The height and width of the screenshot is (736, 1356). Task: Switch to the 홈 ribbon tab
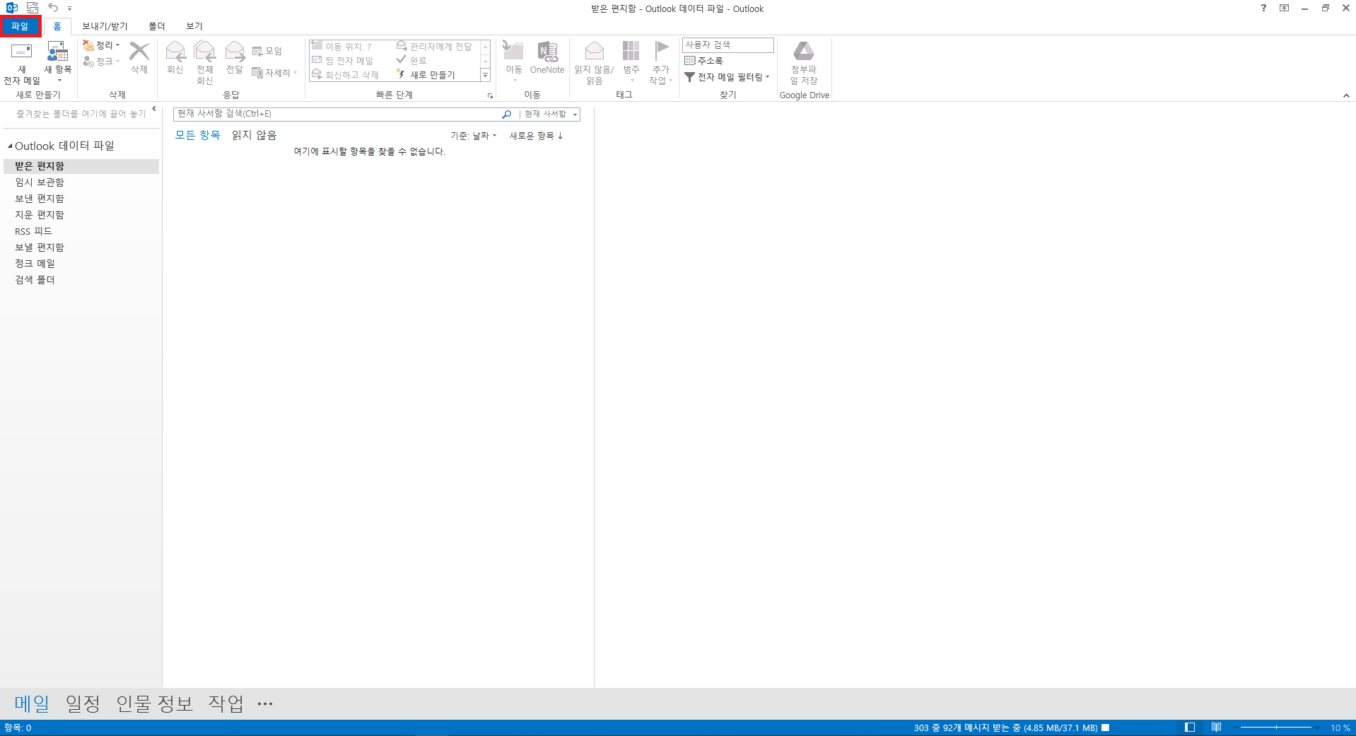pos(57,26)
